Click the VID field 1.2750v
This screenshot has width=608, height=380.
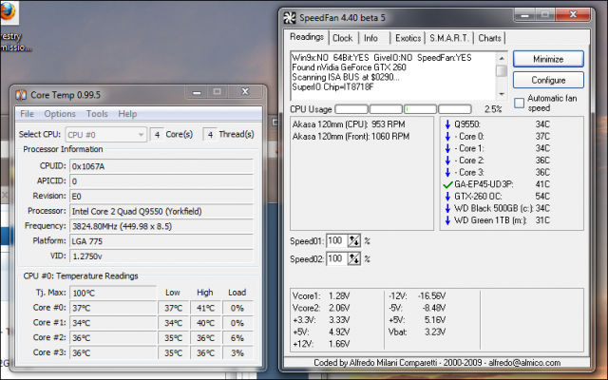tap(161, 256)
